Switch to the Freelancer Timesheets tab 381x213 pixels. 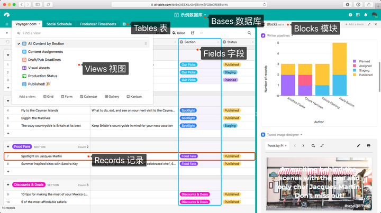(98, 24)
